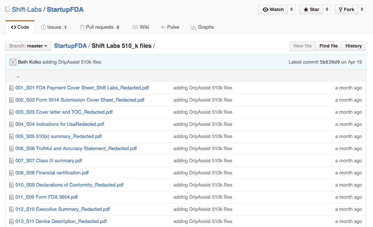Click the Graphs bar chart icon

193,27
